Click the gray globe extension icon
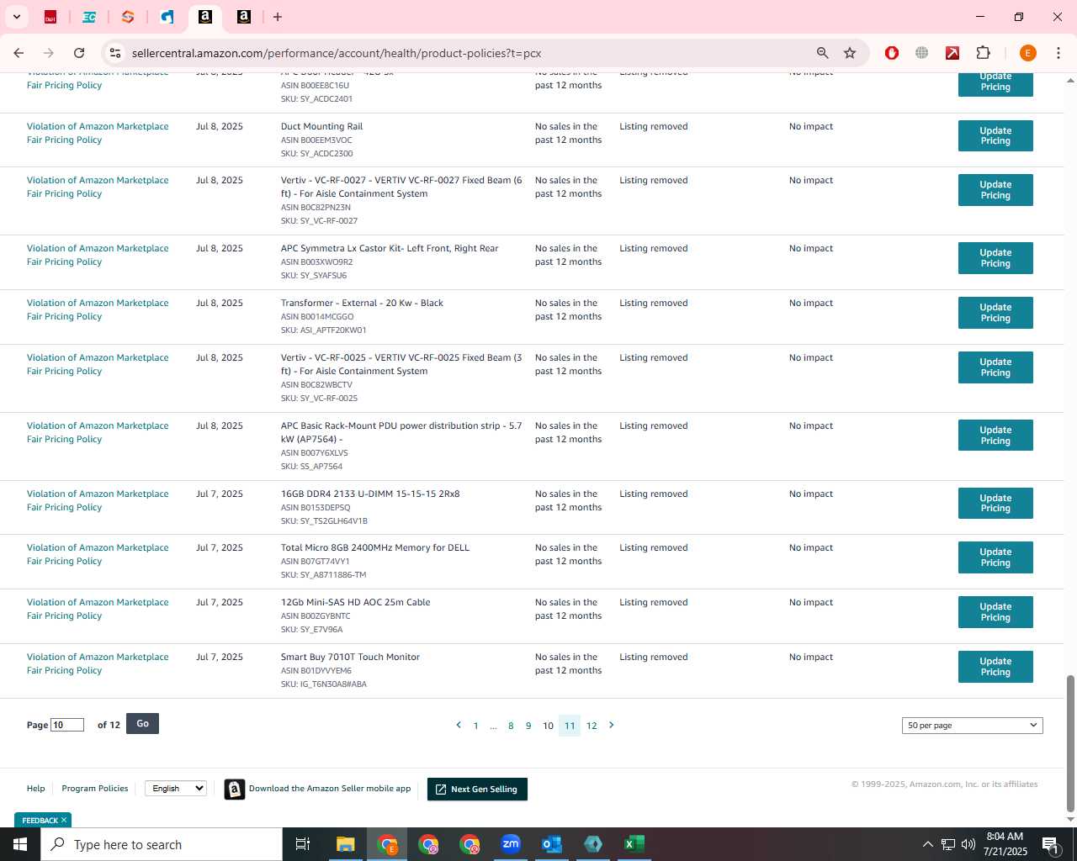The image size is (1077, 861). pyautogui.click(x=922, y=53)
